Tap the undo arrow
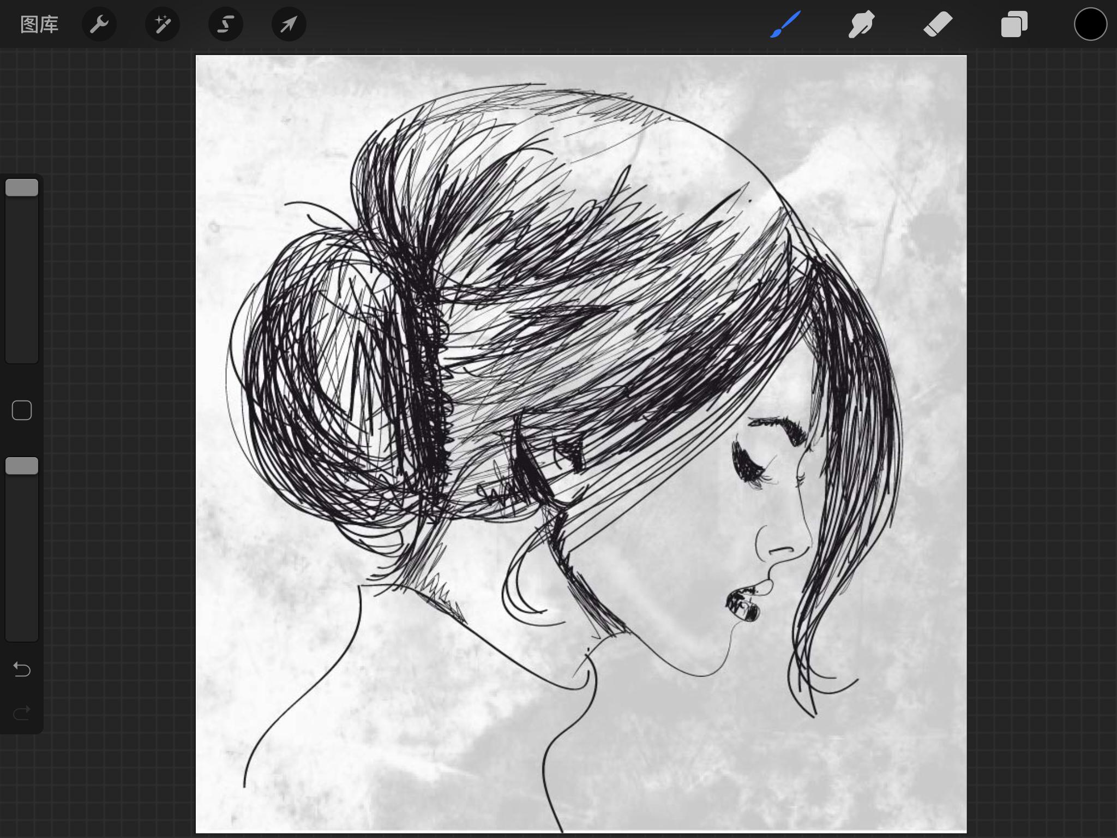Viewport: 1117px width, 838px height. coord(22,669)
